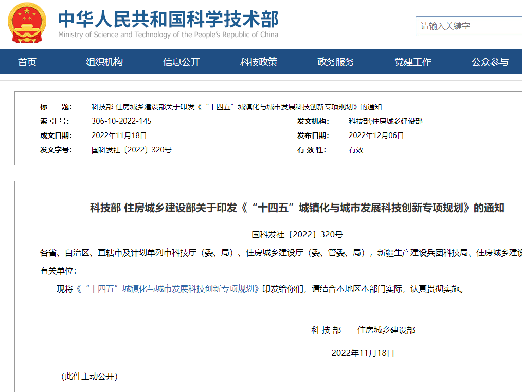Focus the 请输入关键字 search field
The image size is (522, 392).
pos(469,26)
